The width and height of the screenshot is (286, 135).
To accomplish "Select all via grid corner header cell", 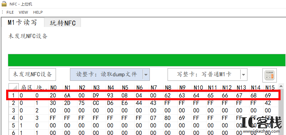I will [x=14, y=88].
